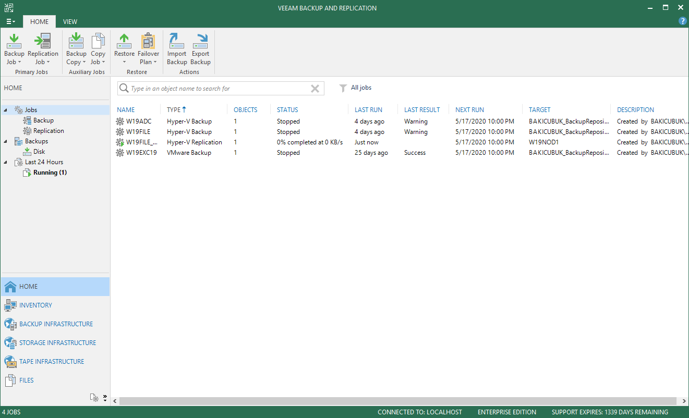Click the Backup Job ribbon icon
The width and height of the screenshot is (689, 418).
[14, 41]
